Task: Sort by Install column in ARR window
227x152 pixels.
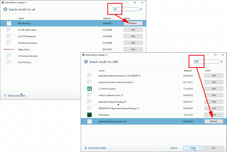Action: [x=208, y=71]
